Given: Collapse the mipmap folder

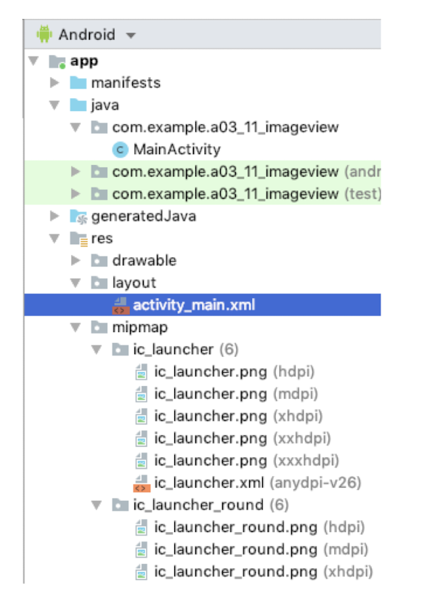Looking at the screenshot, I should coord(76,328).
